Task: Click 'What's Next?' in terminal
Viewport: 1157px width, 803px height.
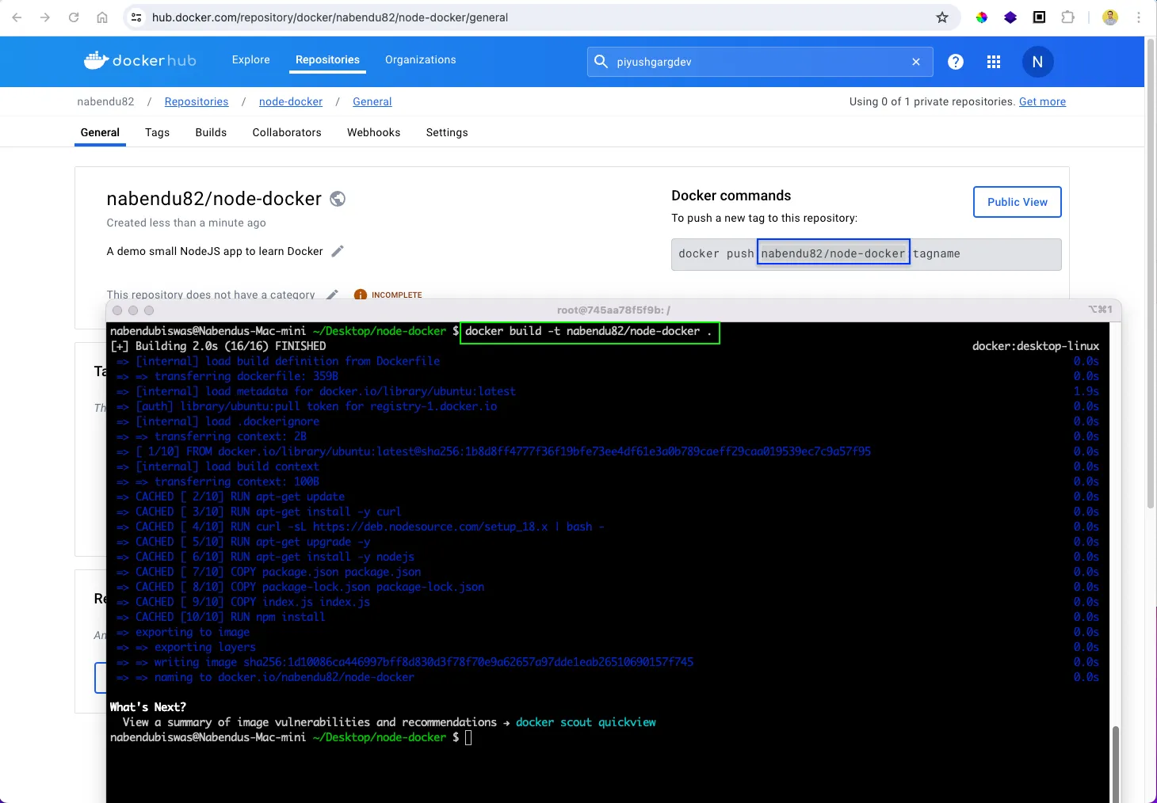Action: point(148,707)
